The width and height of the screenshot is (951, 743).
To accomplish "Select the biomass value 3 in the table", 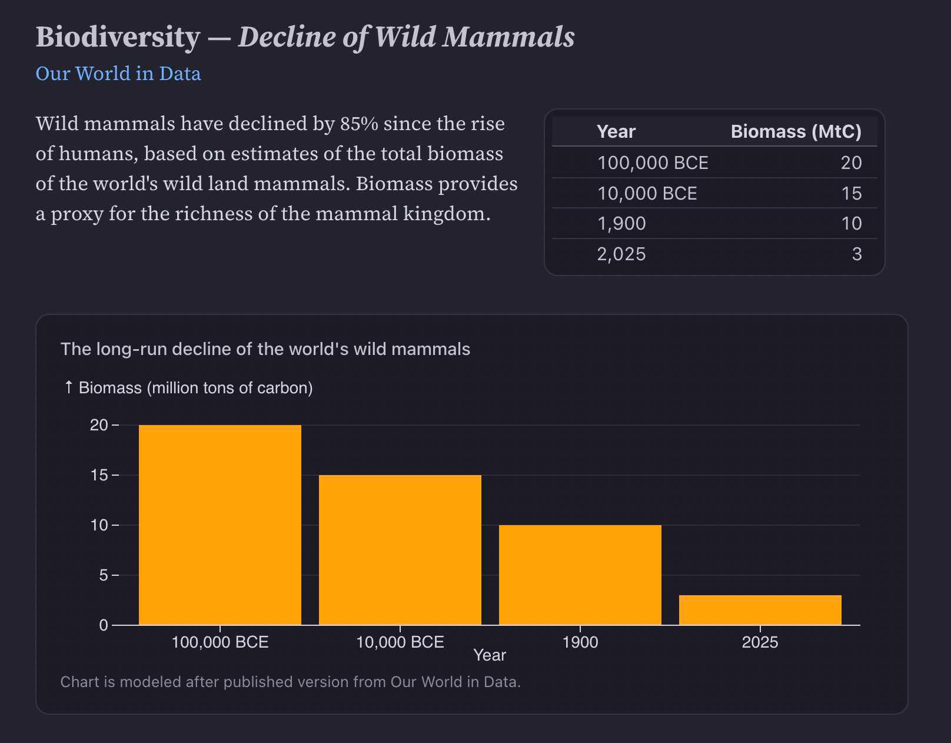I will [856, 254].
